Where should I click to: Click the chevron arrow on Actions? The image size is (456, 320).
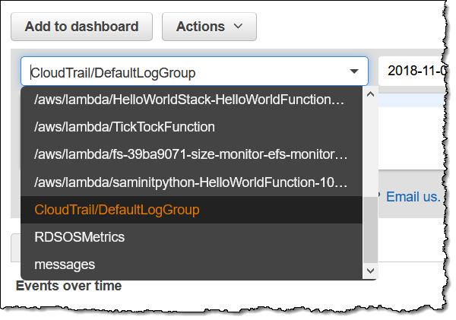pyautogui.click(x=239, y=27)
